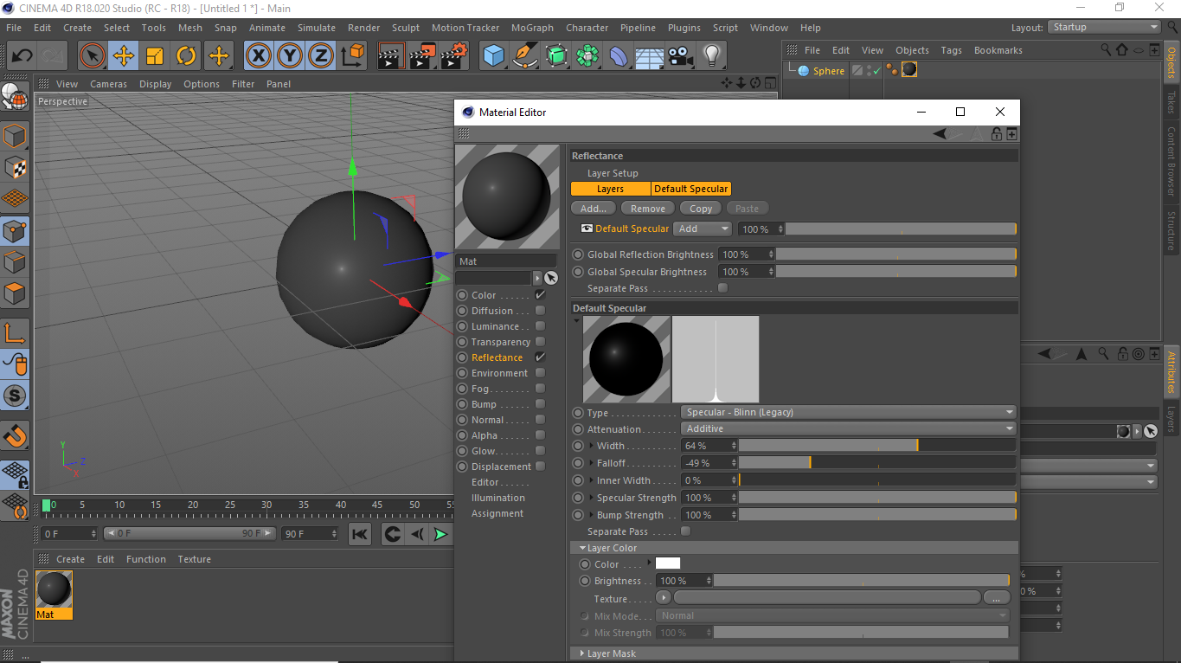Enable the Transparency channel checkbox
Screen dimensions: 1181x663
[x=540, y=342]
